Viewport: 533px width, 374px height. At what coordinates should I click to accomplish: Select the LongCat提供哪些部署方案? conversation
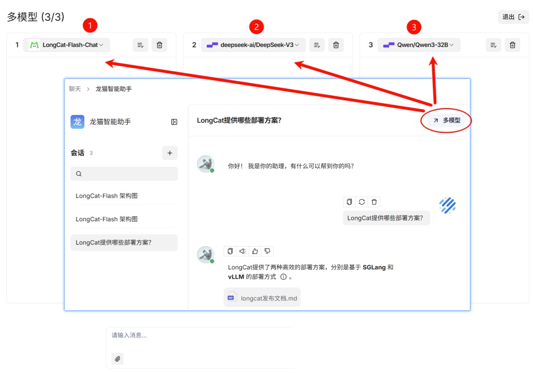[x=124, y=243]
